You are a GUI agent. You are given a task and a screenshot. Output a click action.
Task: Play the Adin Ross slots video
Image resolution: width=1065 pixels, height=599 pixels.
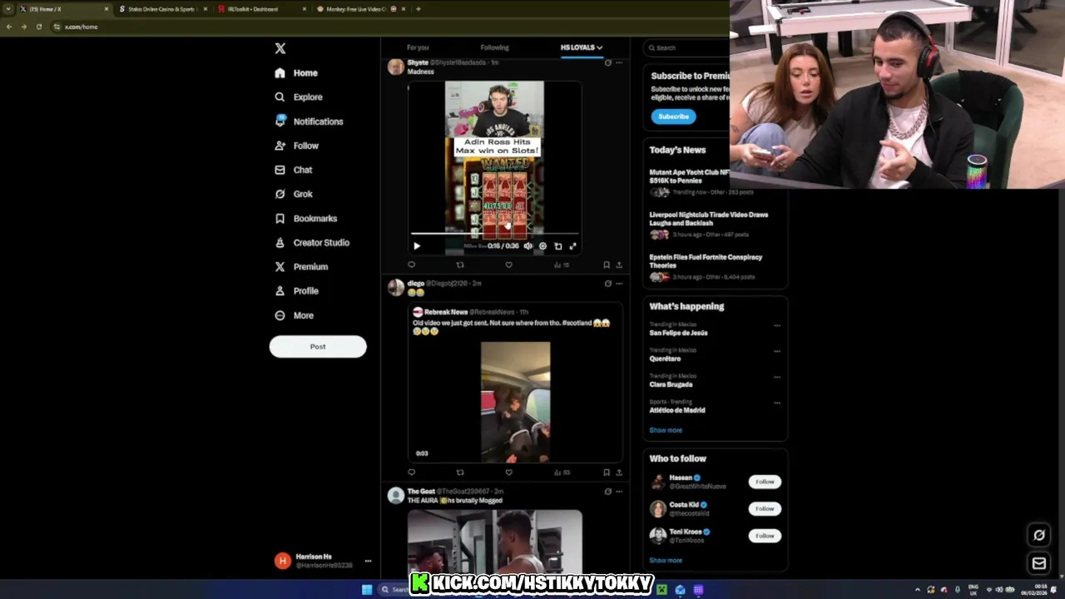(417, 245)
